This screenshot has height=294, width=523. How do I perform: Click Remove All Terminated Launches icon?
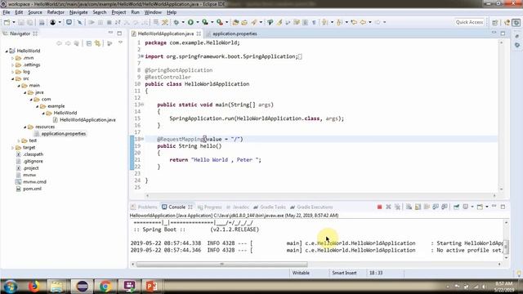(x=397, y=207)
